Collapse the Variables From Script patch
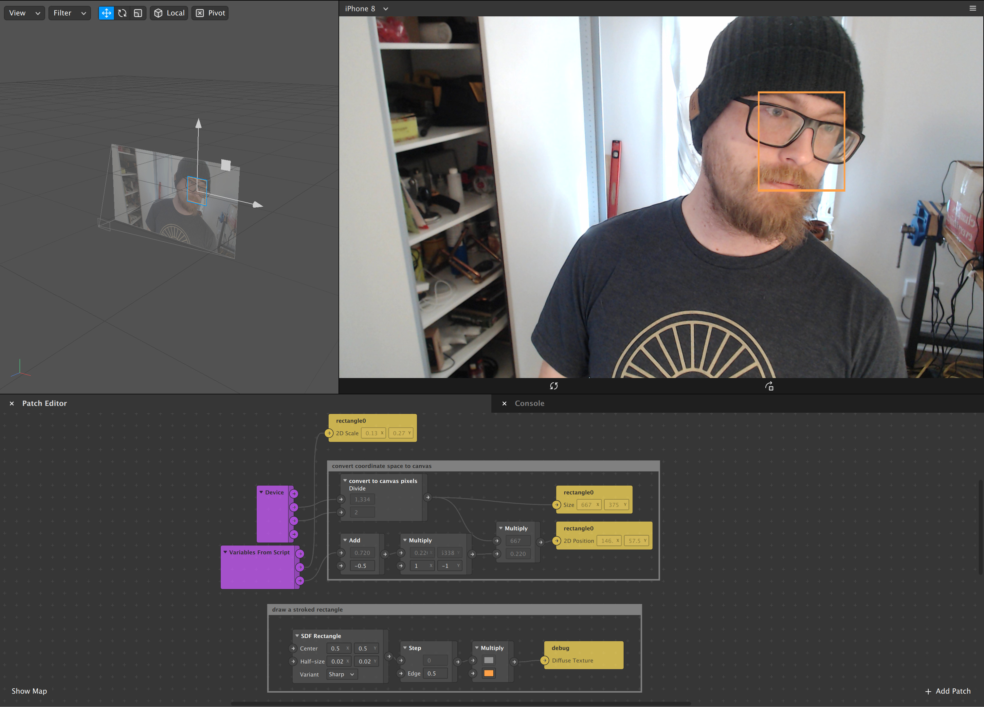 pos(225,552)
